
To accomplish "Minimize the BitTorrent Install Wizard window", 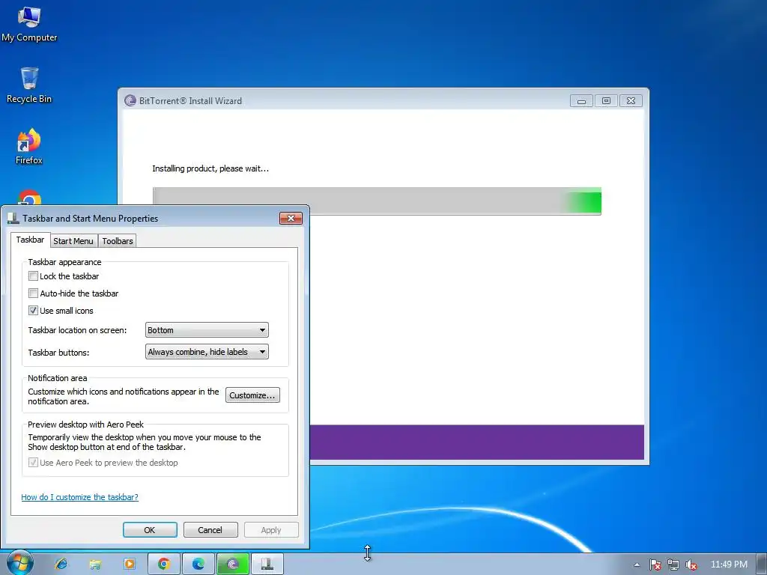I will (581, 101).
